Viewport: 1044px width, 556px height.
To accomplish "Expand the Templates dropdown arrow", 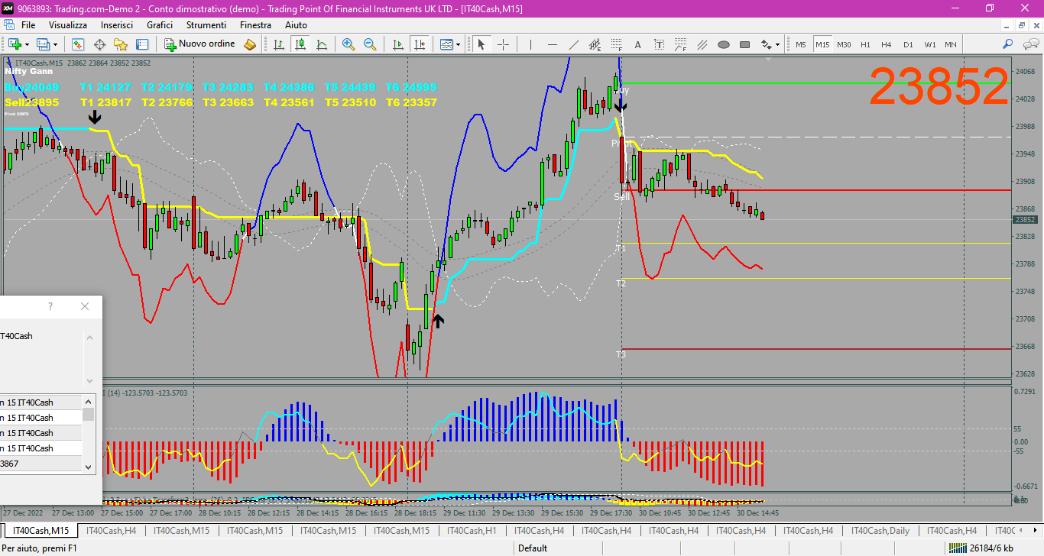I will [459, 44].
